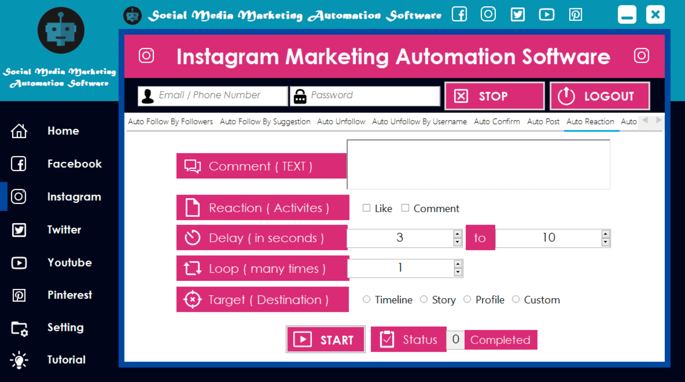Viewport: 685px width, 382px height.
Task: Click the Instagram icon left of the banner title
Action: pos(147,56)
